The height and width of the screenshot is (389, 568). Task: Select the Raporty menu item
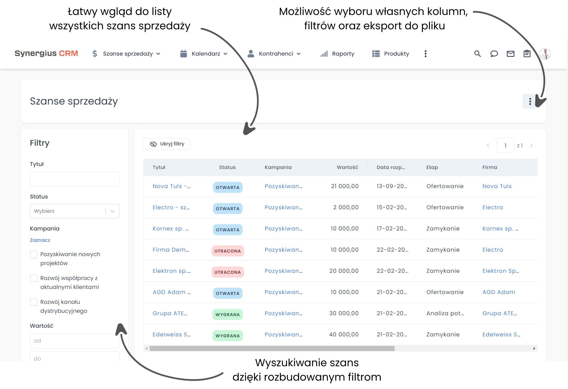343,54
